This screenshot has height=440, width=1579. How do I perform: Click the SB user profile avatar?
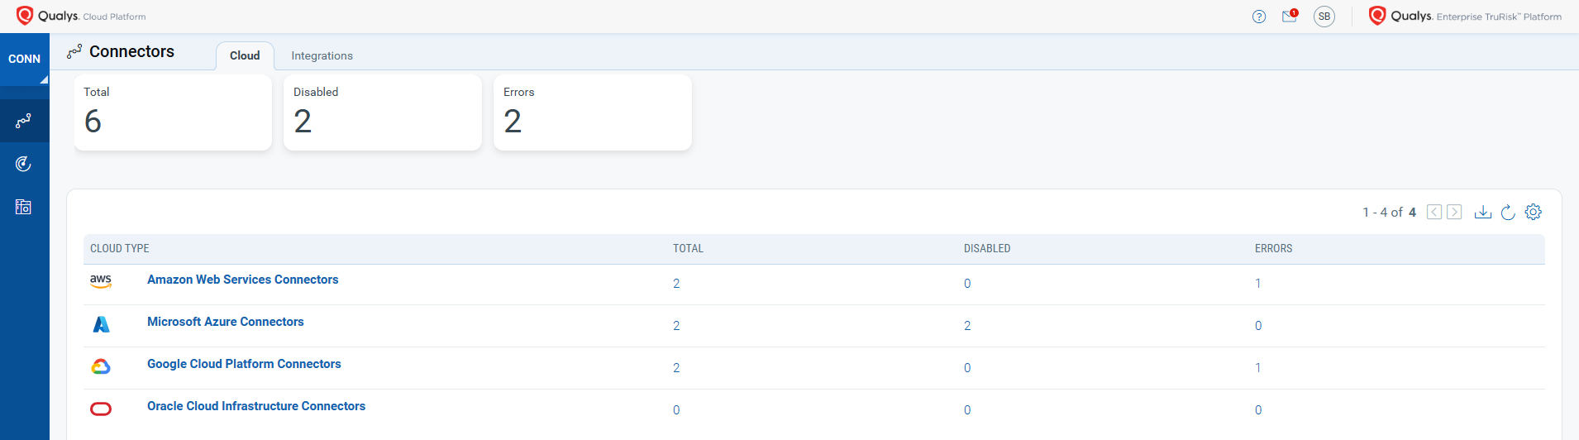pyautogui.click(x=1324, y=17)
